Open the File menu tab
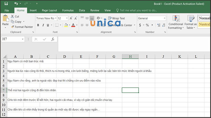Image resolution: width=211 pixels, height=118 pixels. click(x=7, y=10)
